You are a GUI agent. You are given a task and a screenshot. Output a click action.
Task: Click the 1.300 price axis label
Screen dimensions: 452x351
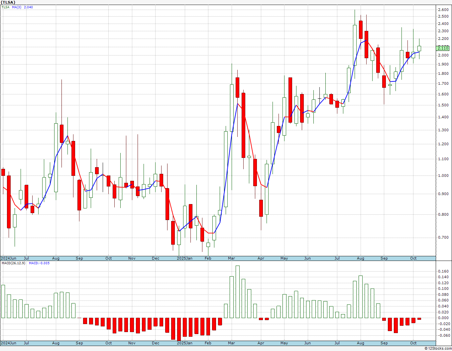coord(443,130)
